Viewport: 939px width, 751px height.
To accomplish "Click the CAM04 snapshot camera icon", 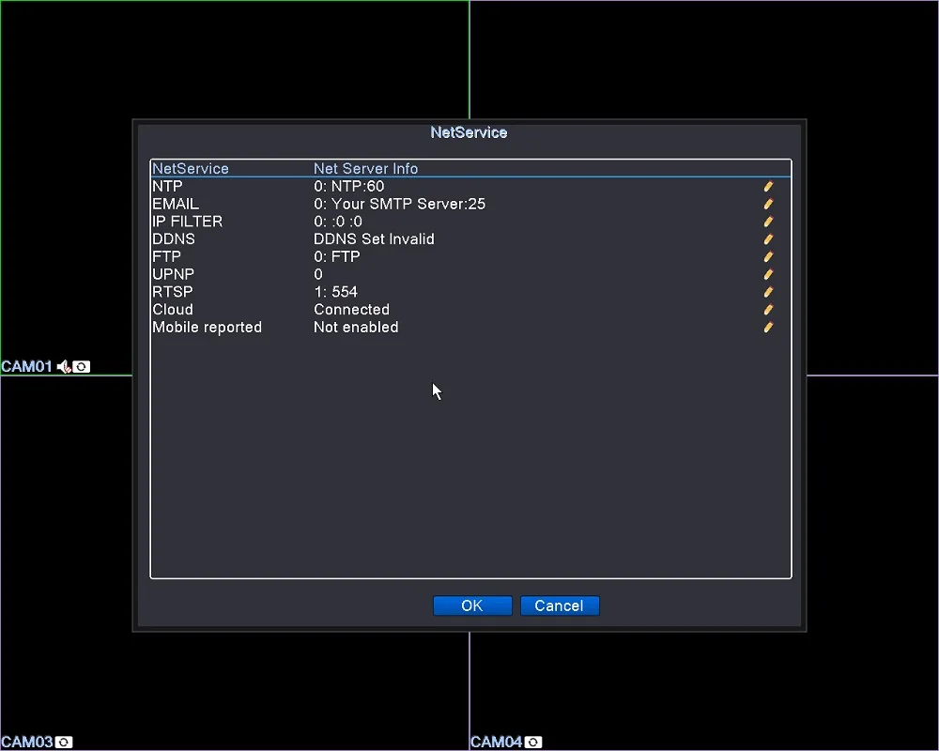I will [533, 742].
